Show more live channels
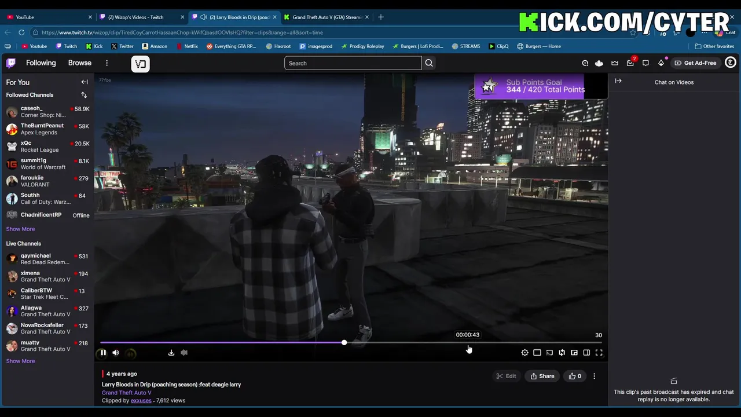Viewport: 741px width, 417px height. coord(20,361)
